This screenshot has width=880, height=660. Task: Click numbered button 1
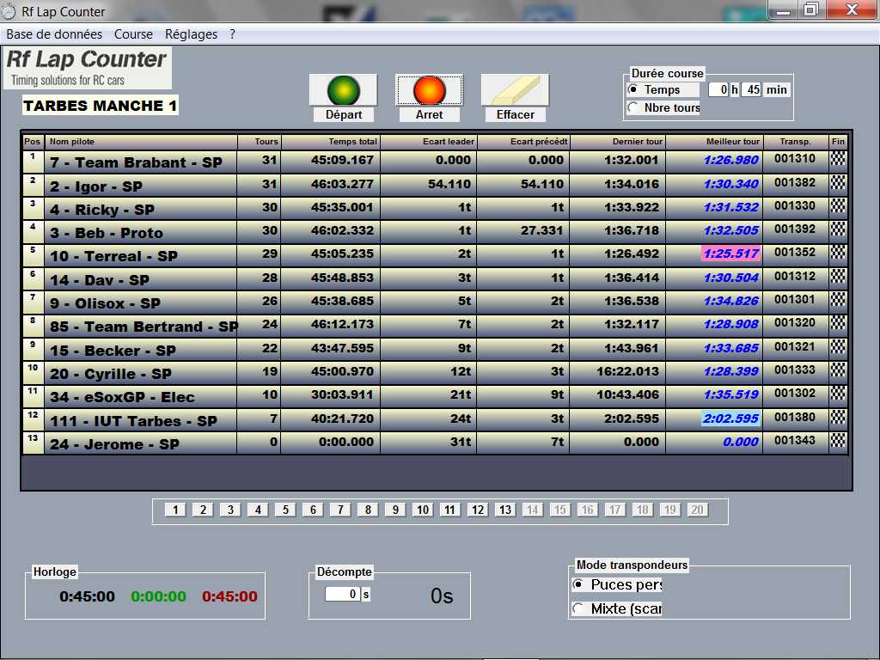(175, 510)
